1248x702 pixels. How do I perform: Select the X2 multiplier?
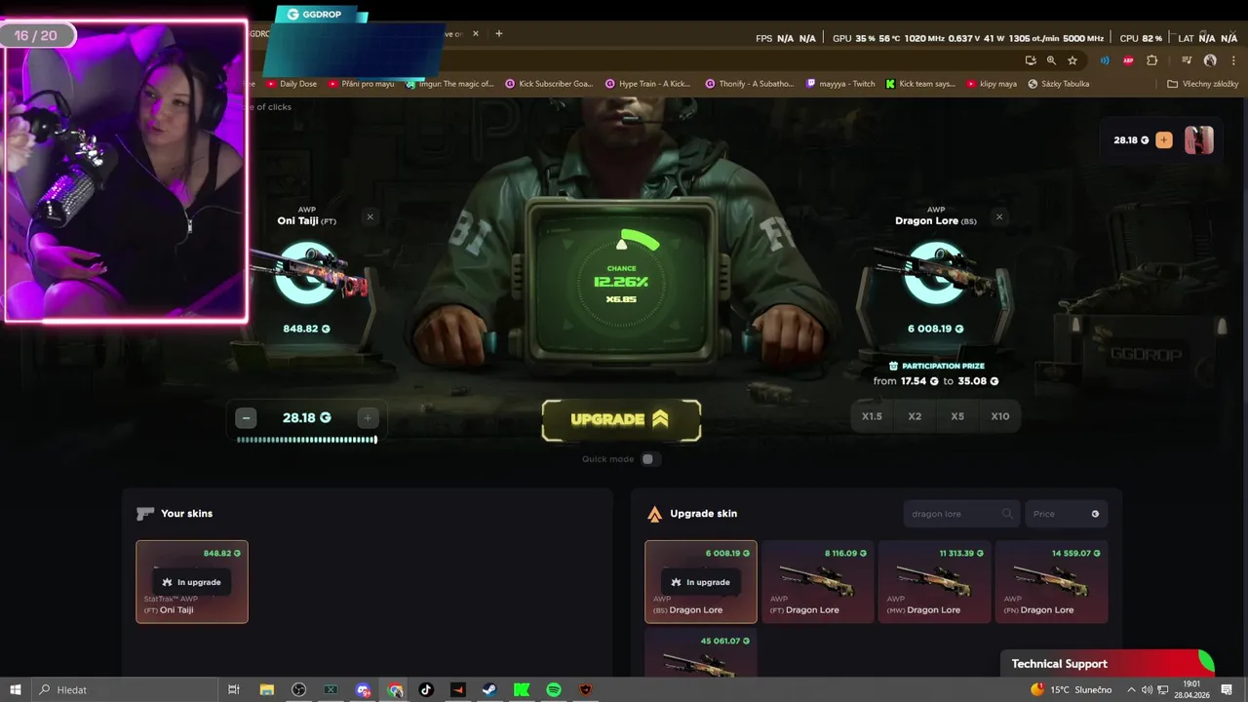point(915,416)
